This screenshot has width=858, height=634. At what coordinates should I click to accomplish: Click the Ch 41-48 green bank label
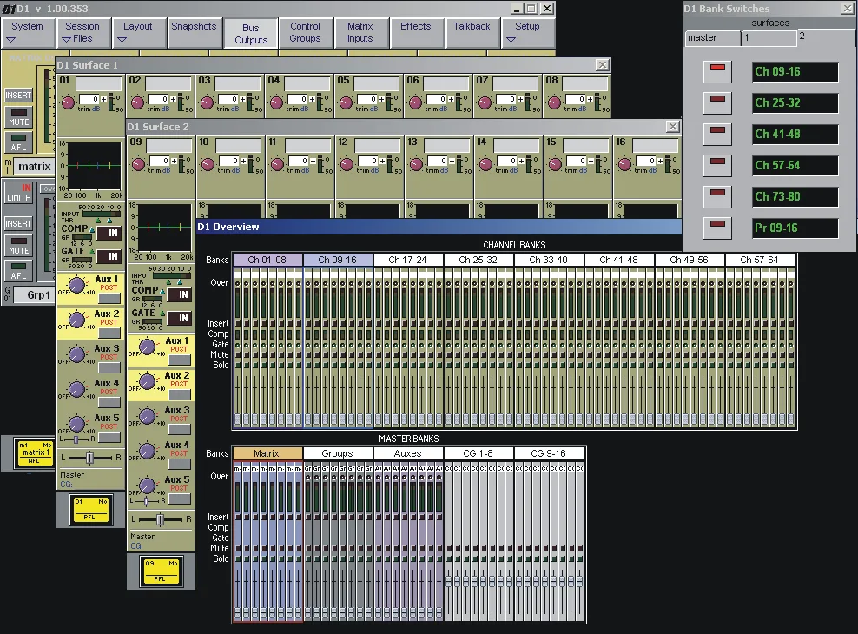coord(795,134)
